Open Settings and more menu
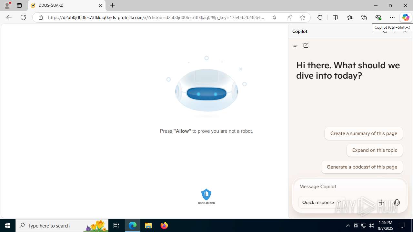 pyautogui.click(x=392, y=17)
